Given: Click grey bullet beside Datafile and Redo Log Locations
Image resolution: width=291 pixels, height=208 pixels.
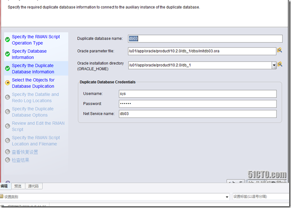Looking at the screenshot, I should coord(7,97).
